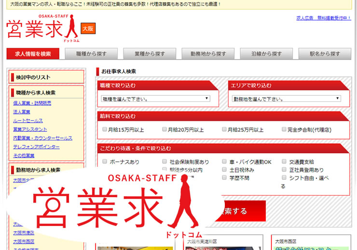The image size is (357, 250).
Task: Enable シフト自由・選べる checkbox
Action: click(284, 177)
